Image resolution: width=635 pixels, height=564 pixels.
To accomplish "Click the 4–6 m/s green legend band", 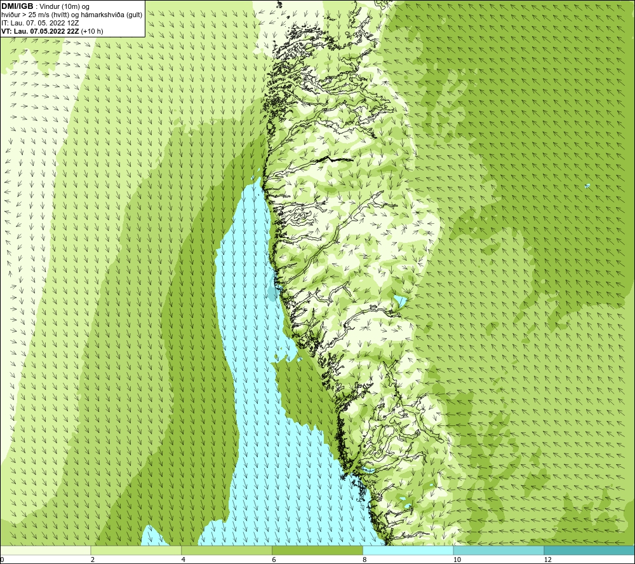I will coord(227,550).
